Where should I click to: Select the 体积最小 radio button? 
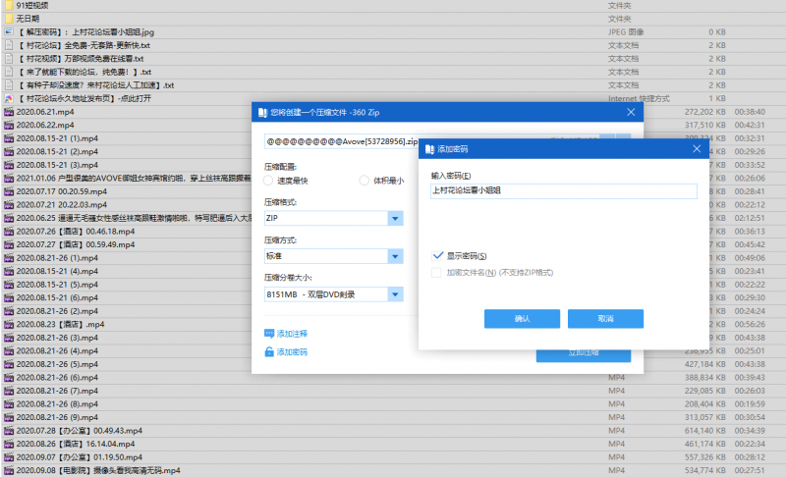pos(365,181)
